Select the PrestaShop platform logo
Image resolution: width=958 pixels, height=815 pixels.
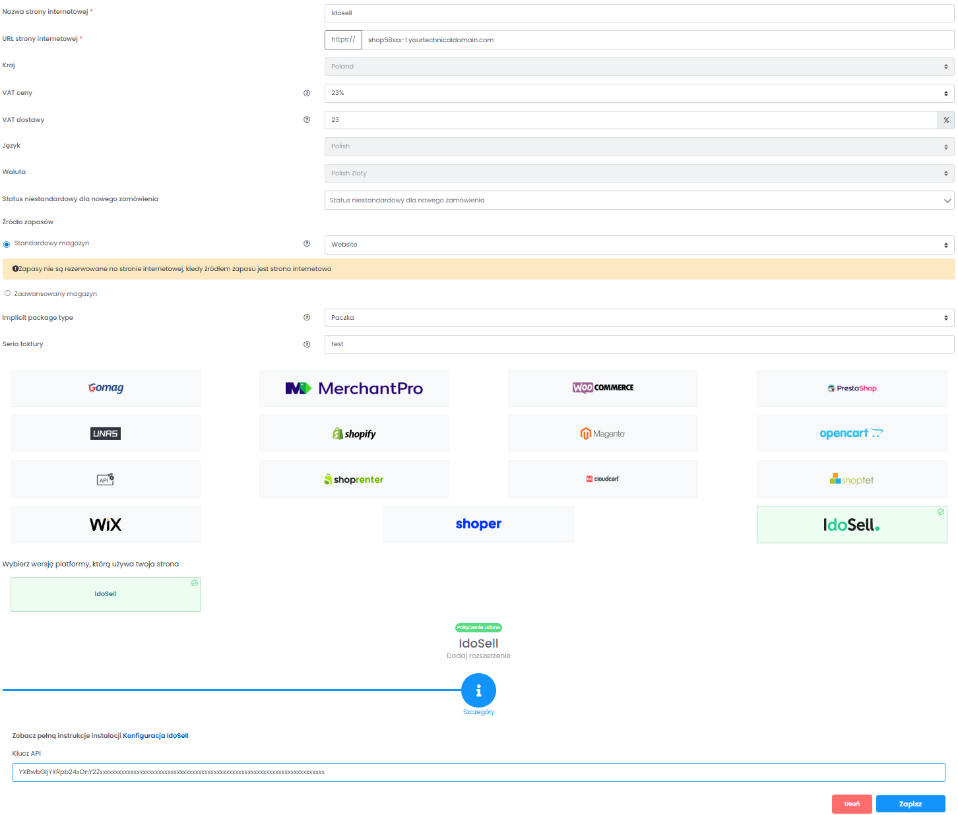pyautogui.click(x=852, y=388)
